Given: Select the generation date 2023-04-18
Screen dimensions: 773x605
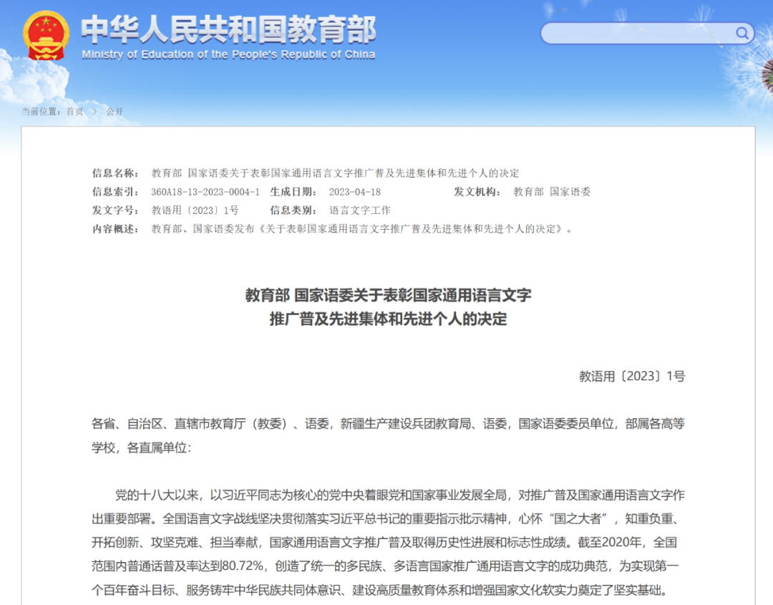Looking at the screenshot, I should 355,192.
